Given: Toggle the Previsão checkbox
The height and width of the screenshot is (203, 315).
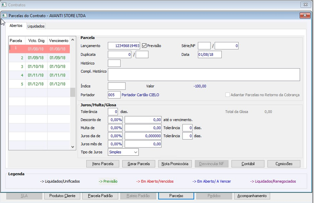Looking at the screenshot, I should pyautogui.click(x=144, y=46).
